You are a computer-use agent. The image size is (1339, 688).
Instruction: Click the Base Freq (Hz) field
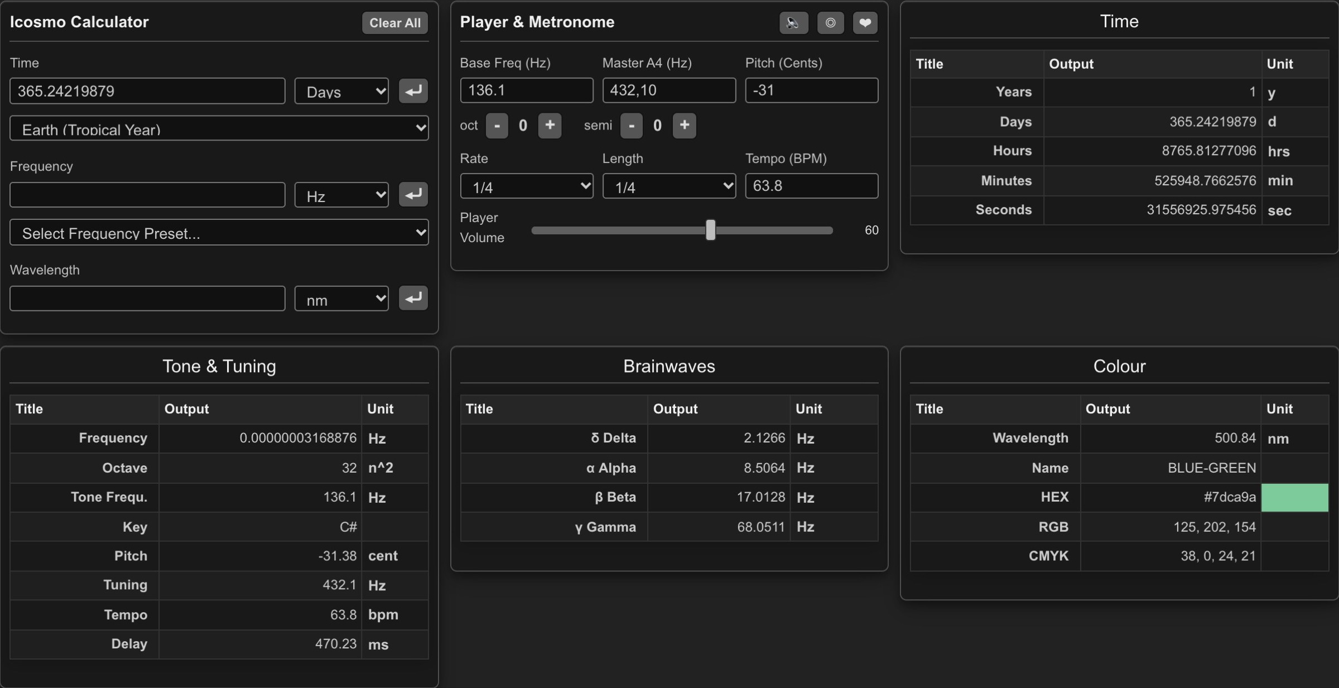pos(527,90)
